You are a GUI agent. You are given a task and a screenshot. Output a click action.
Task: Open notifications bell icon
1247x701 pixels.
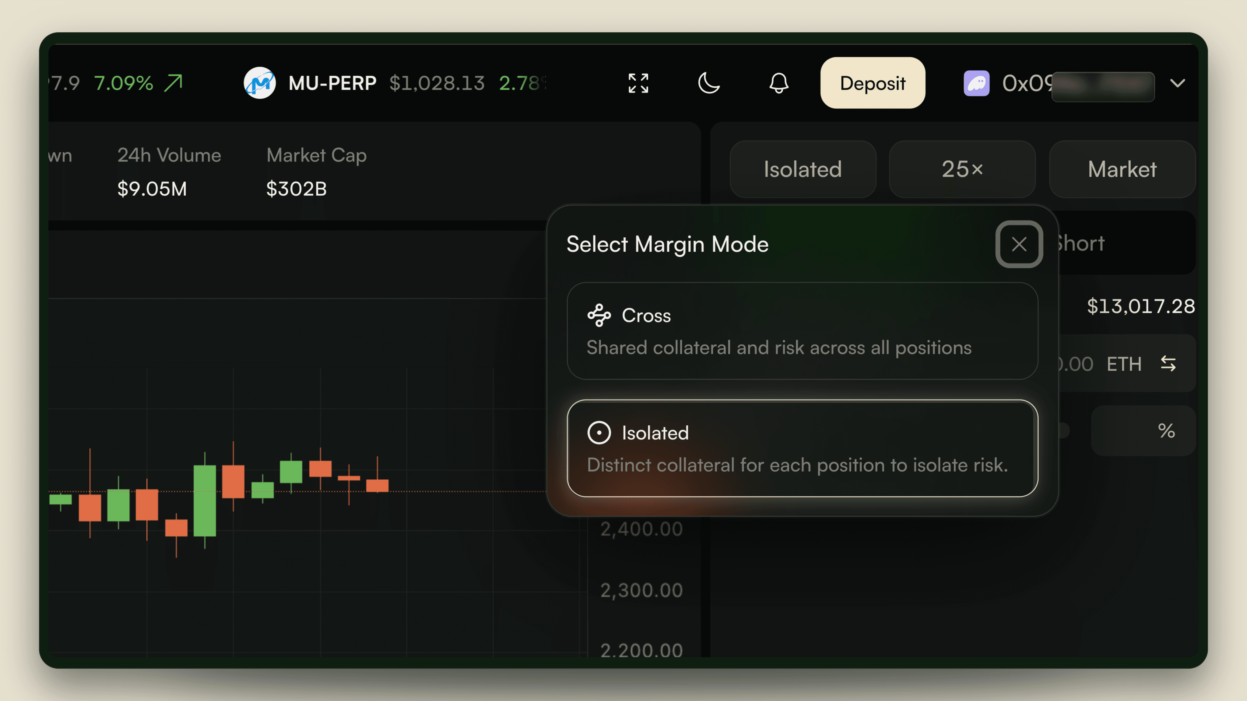pos(779,83)
